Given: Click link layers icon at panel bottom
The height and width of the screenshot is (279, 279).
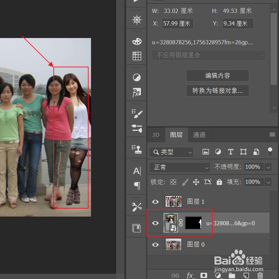Looking at the screenshot, I should (175, 276).
